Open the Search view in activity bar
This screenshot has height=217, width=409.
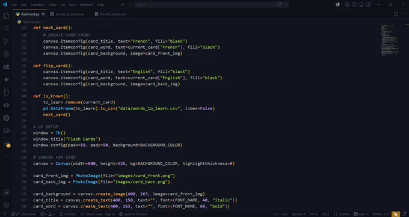[x=6, y=28]
